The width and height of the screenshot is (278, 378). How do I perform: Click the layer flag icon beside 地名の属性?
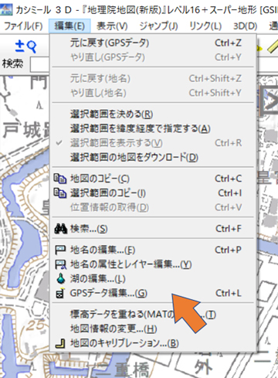pyautogui.click(x=61, y=264)
